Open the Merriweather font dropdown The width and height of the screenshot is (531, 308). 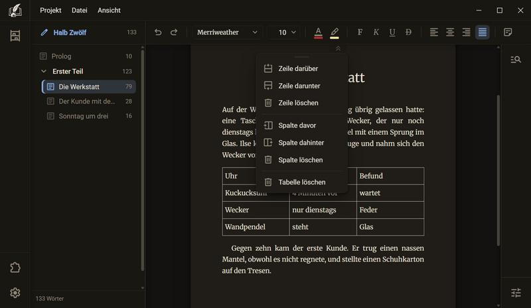228,32
